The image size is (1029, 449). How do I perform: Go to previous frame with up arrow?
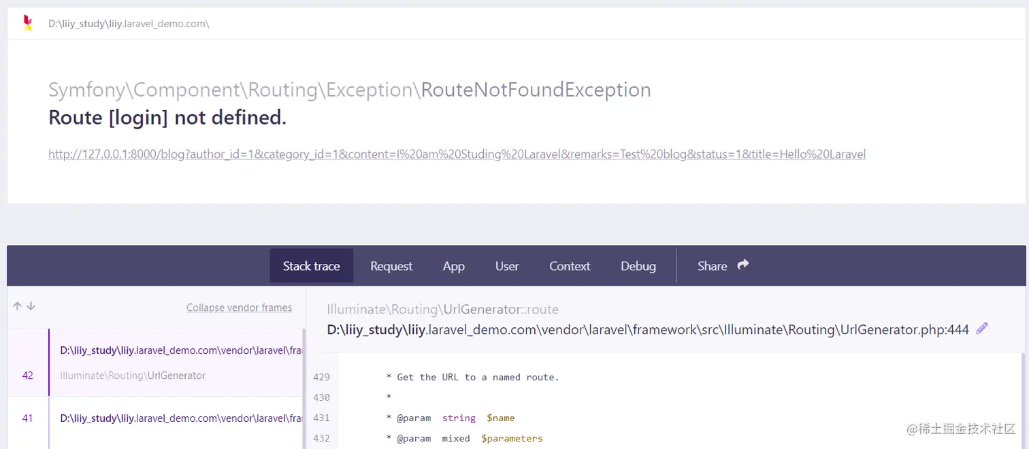click(18, 307)
